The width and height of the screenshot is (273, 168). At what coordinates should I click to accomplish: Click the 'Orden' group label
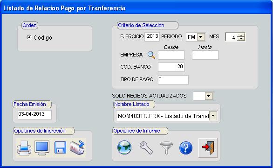tap(30, 25)
